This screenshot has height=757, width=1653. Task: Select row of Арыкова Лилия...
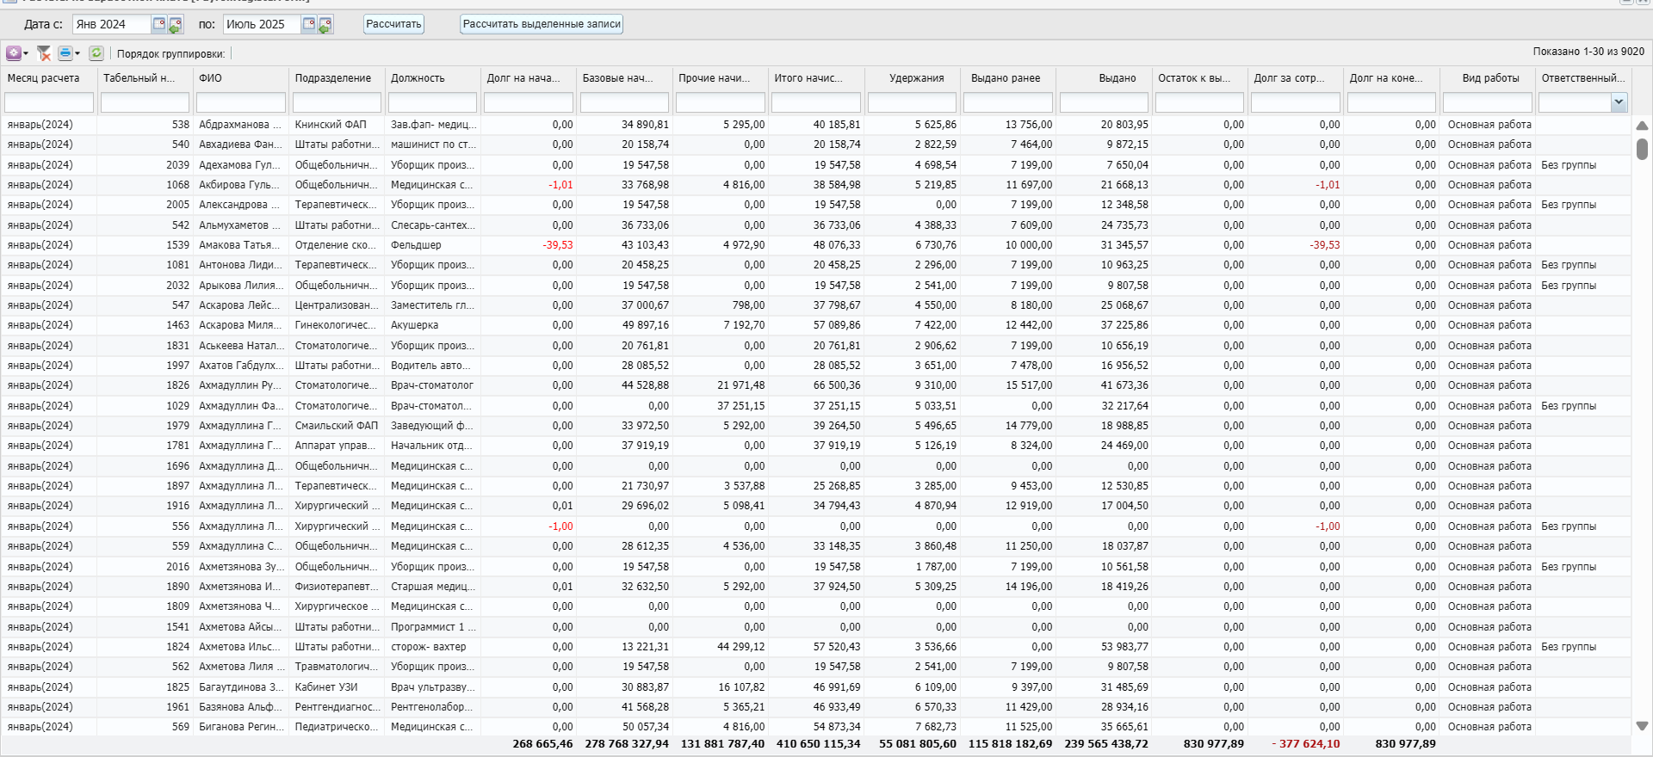816,286
